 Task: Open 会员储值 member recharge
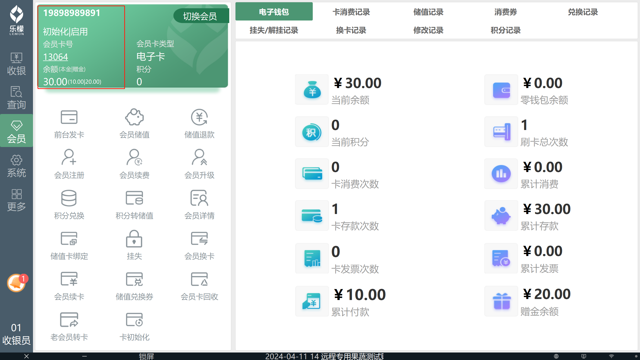[134, 124]
